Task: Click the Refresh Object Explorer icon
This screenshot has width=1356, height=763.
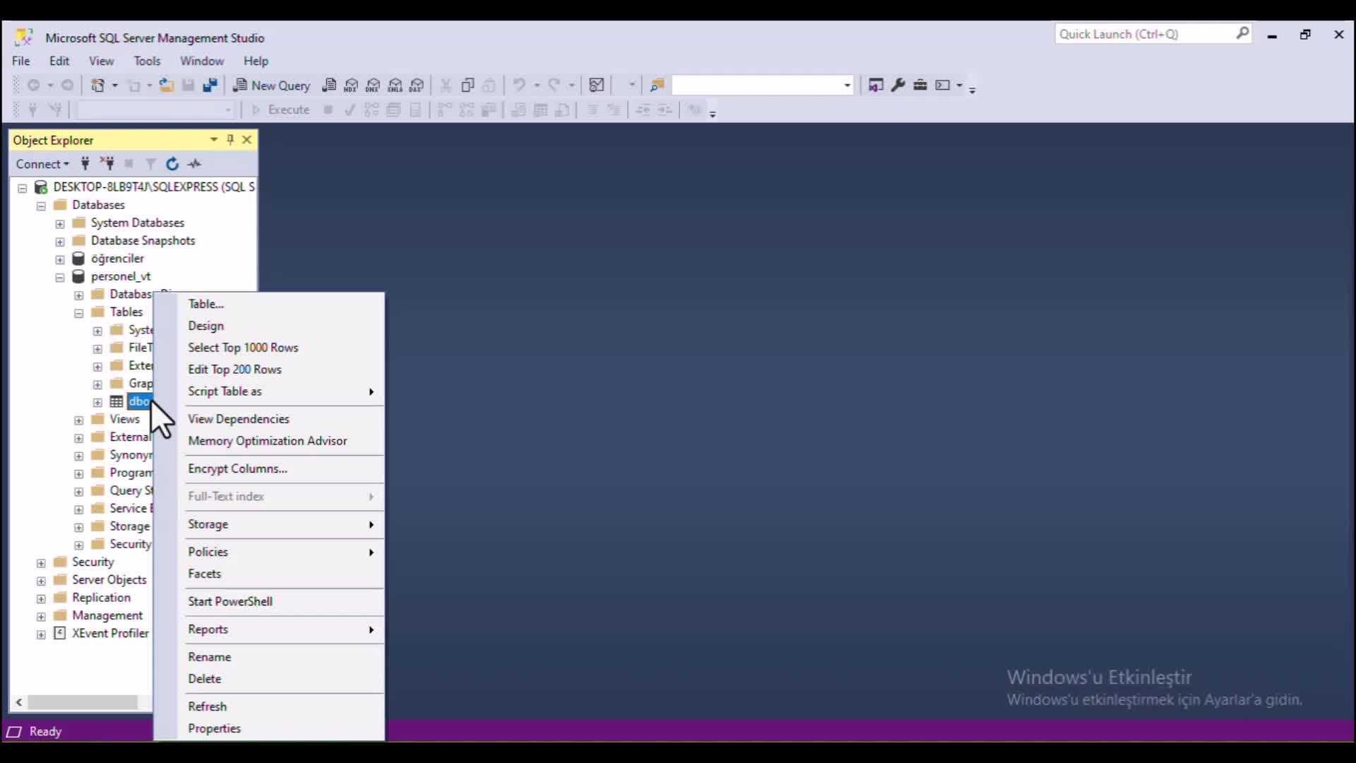Action: click(172, 164)
